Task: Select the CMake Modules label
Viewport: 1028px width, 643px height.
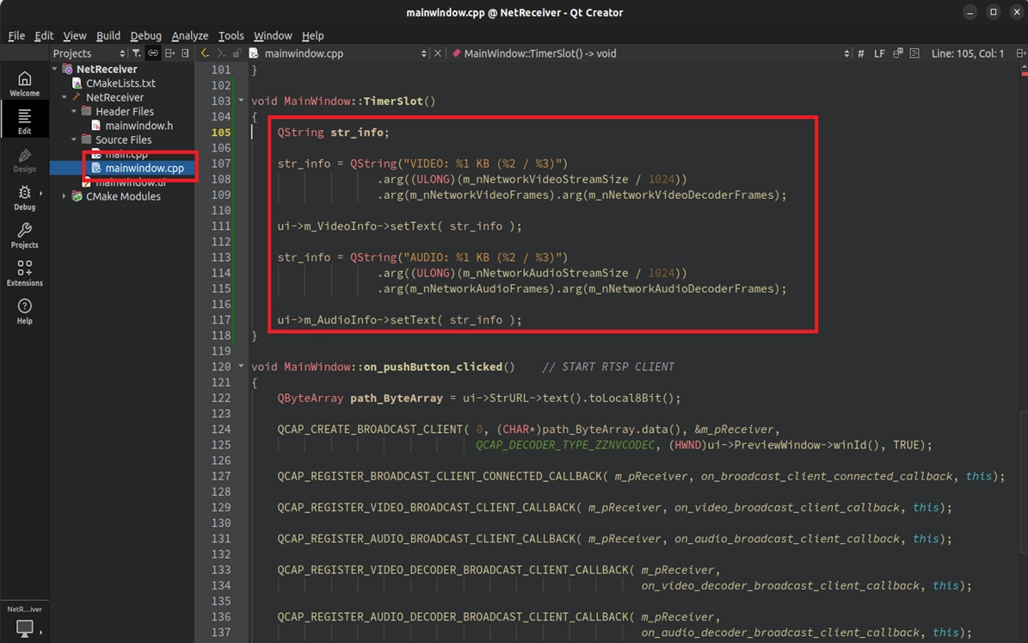Action: click(x=123, y=196)
